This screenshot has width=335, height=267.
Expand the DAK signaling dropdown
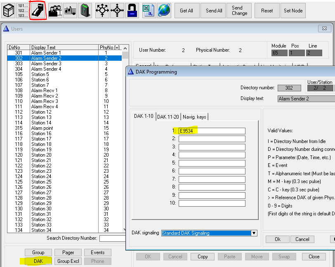pos(254,233)
